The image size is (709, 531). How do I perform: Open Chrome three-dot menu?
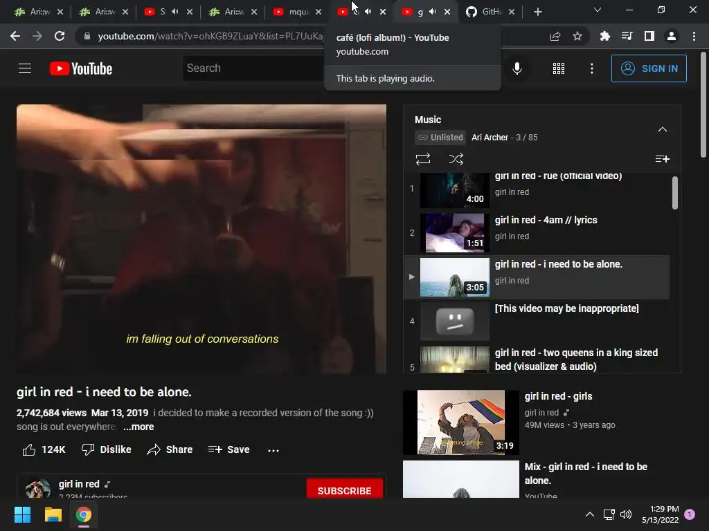tap(694, 36)
